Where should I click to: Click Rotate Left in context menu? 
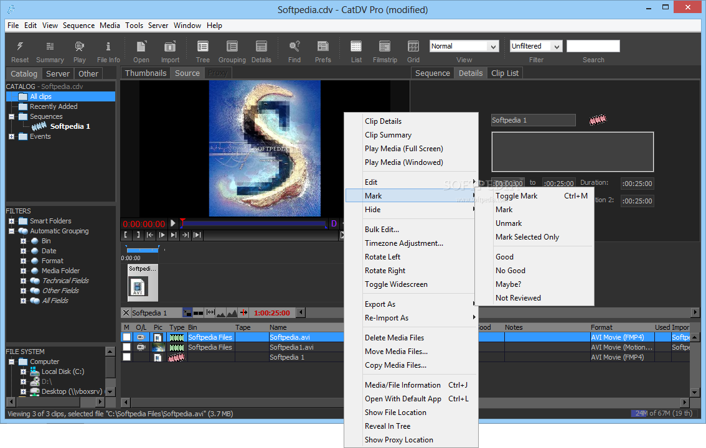point(411,257)
